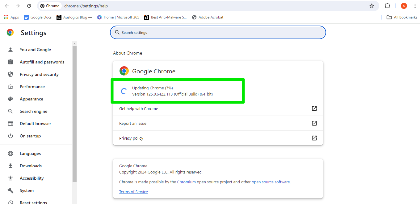Click the external link icon for Report an issue
Viewport: 420px width, 204px height.
click(x=314, y=123)
